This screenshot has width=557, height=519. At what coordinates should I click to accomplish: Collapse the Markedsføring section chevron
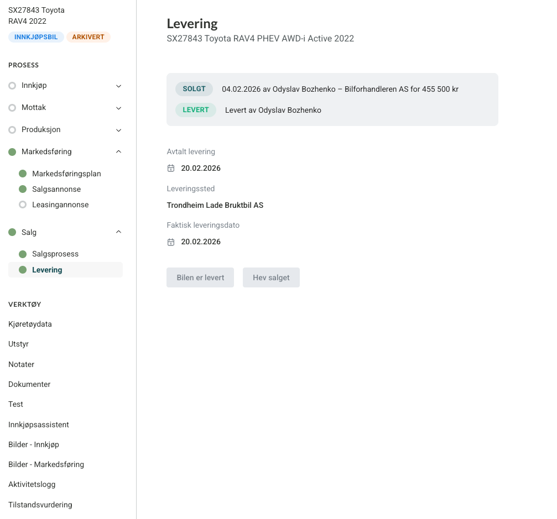(118, 152)
